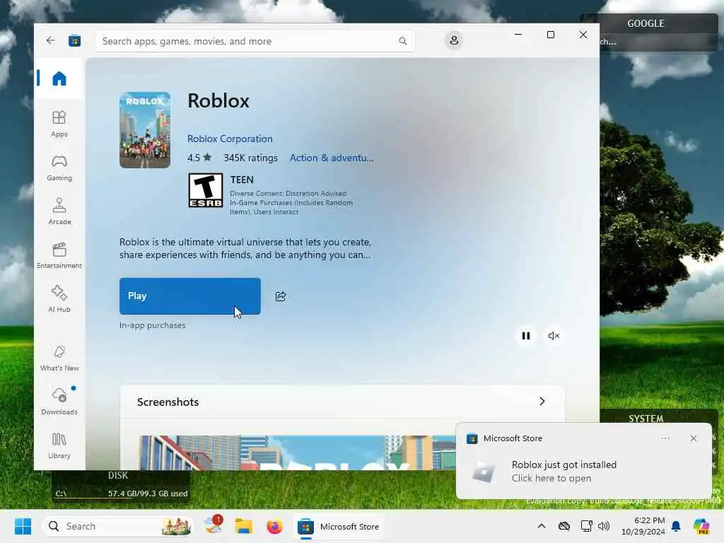Go back using the back arrow
The image size is (724, 543).
pyautogui.click(x=50, y=40)
